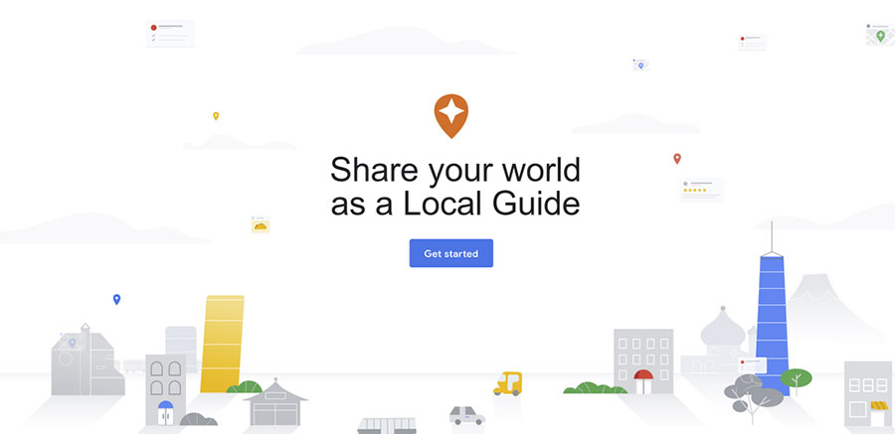
Task: Click the shop with yellow striped awning
Action: click(x=867, y=394)
